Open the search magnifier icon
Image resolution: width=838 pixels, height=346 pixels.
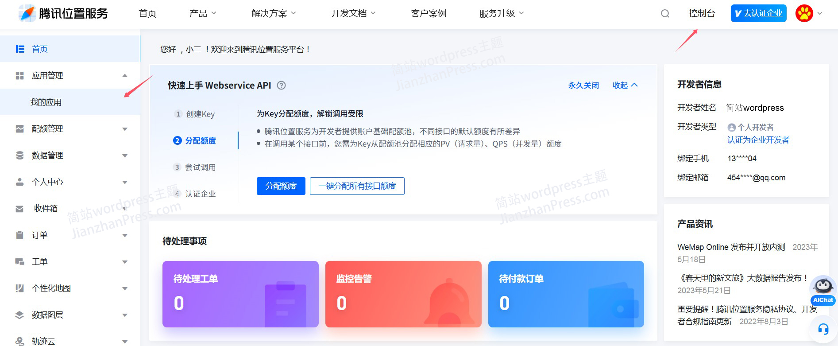(665, 14)
